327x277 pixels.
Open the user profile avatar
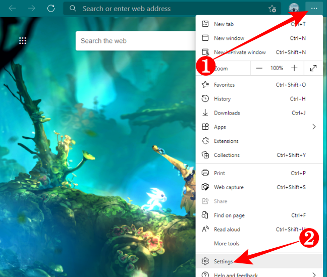tap(294, 9)
